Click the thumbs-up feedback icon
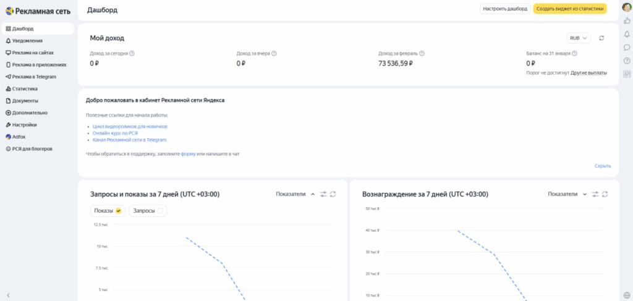This screenshot has width=633, height=301. [x=627, y=21]
